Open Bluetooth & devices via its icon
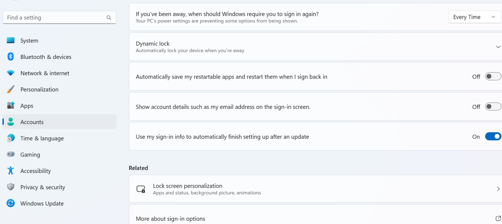502x224 pixels. click(x=11, y=57)
